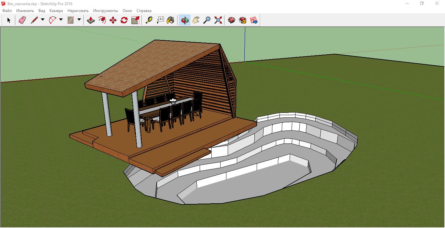Screen dimensions: 445x228
Task: Minimize the SketchUp window
Action: tap(407, 4)
